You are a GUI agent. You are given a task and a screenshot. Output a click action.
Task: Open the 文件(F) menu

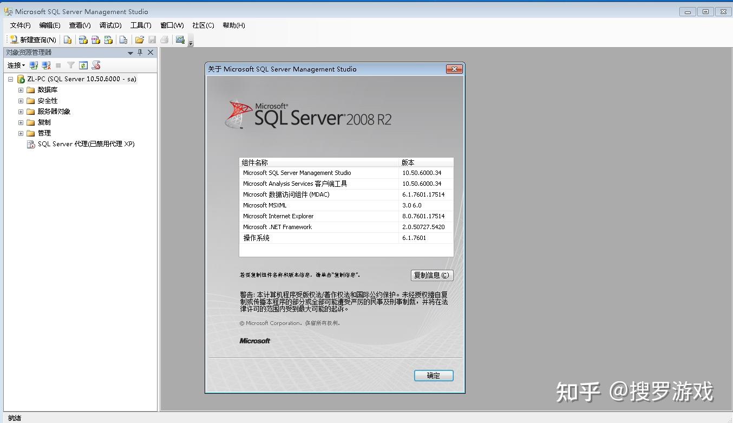click(x=21, y=25)
